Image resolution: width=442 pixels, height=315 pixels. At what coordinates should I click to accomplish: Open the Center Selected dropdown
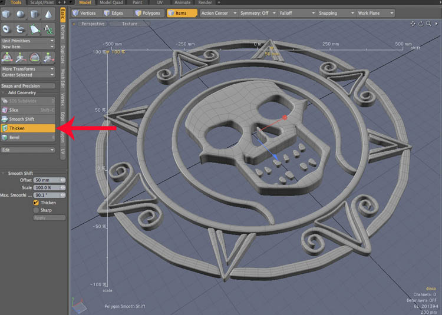pyautogui.click(x=28, y=75)
